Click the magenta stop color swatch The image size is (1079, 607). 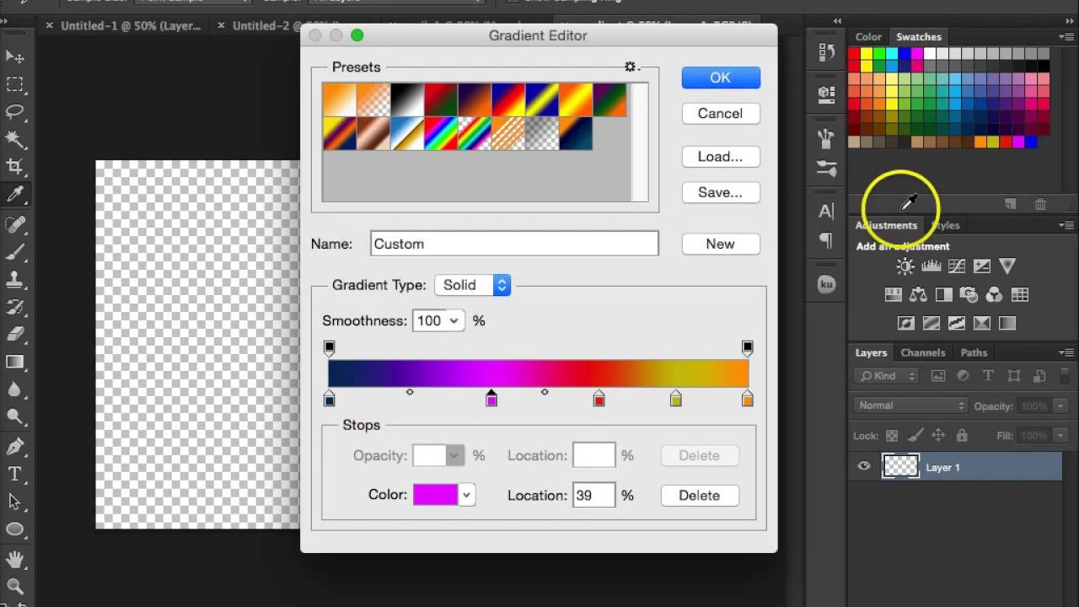435,495
